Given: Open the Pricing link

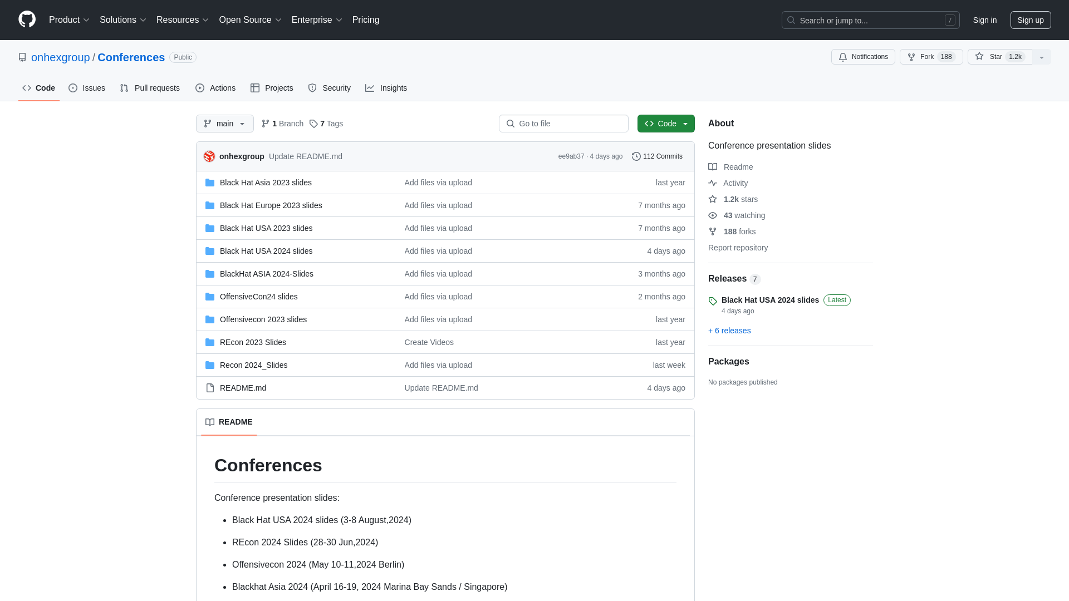Looking at the screenshot, I should tap(366, 20).
